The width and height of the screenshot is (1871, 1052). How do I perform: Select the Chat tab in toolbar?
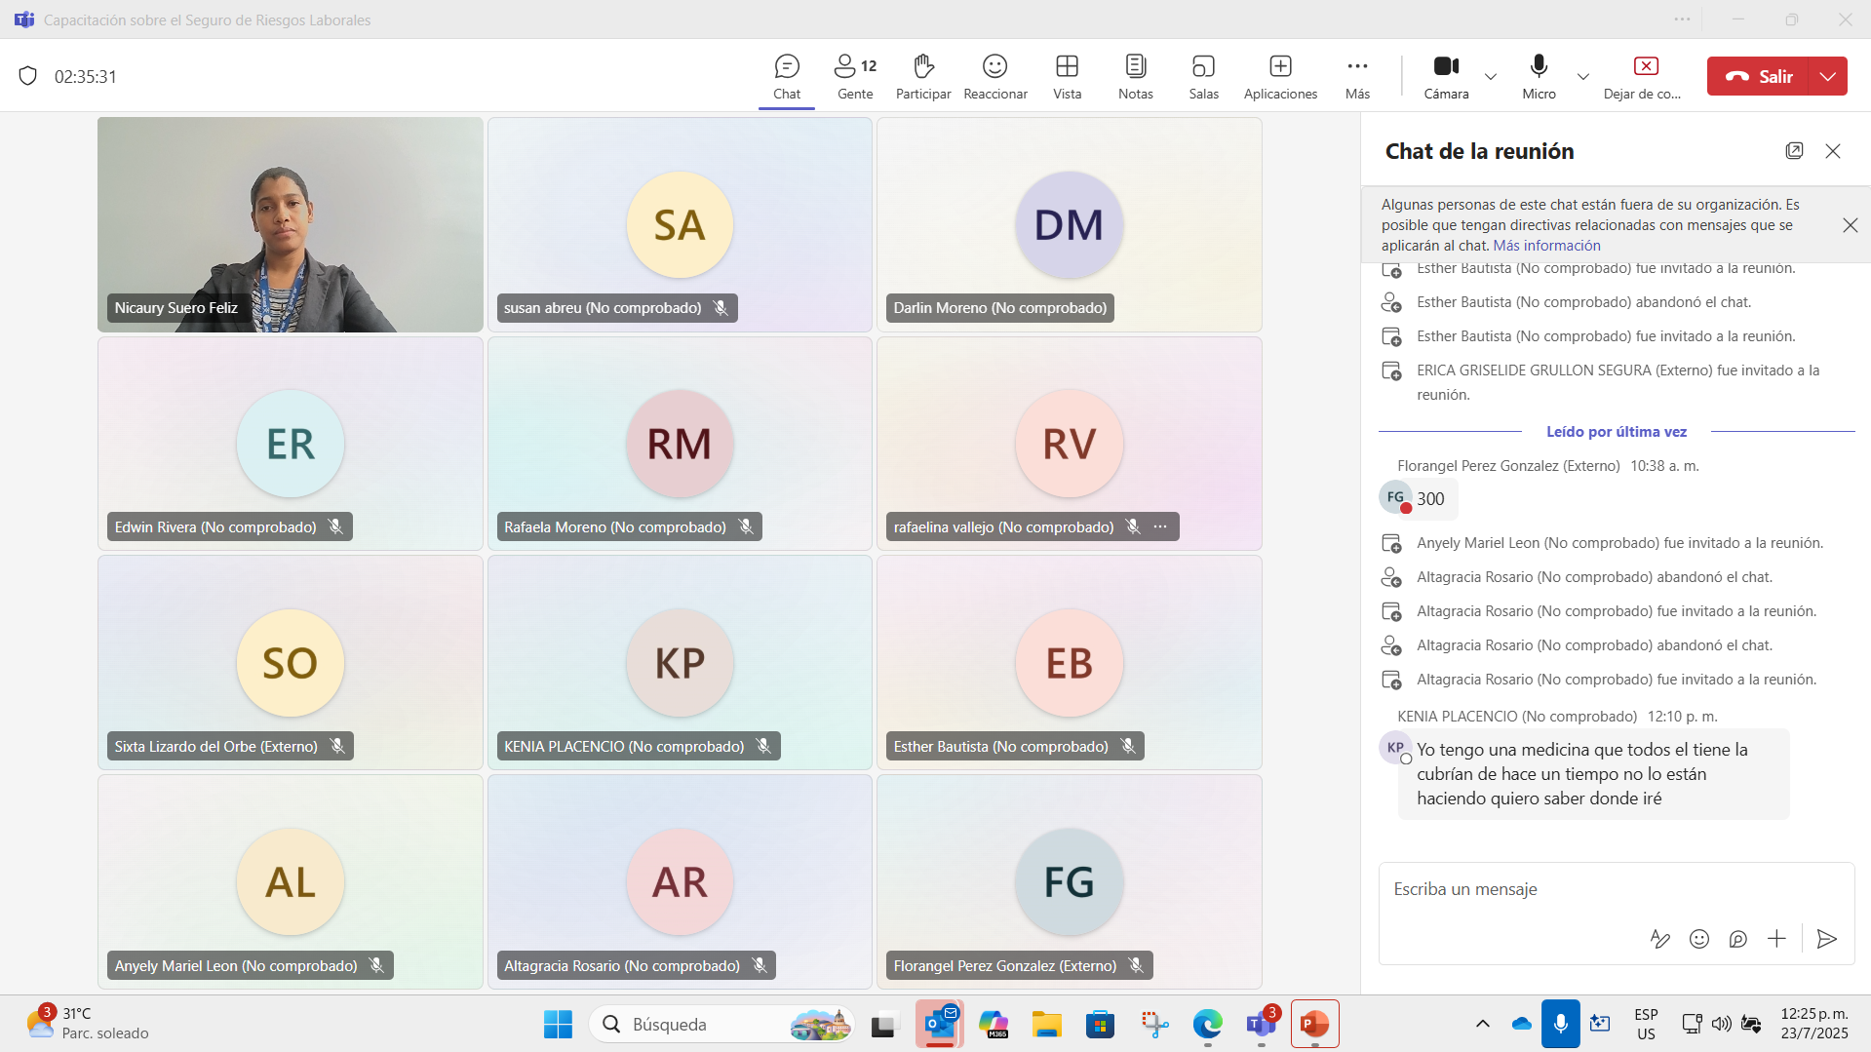[787, 76]
